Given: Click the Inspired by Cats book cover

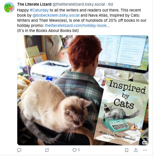Looking at the screenshot, I should (x=121, y=111).
